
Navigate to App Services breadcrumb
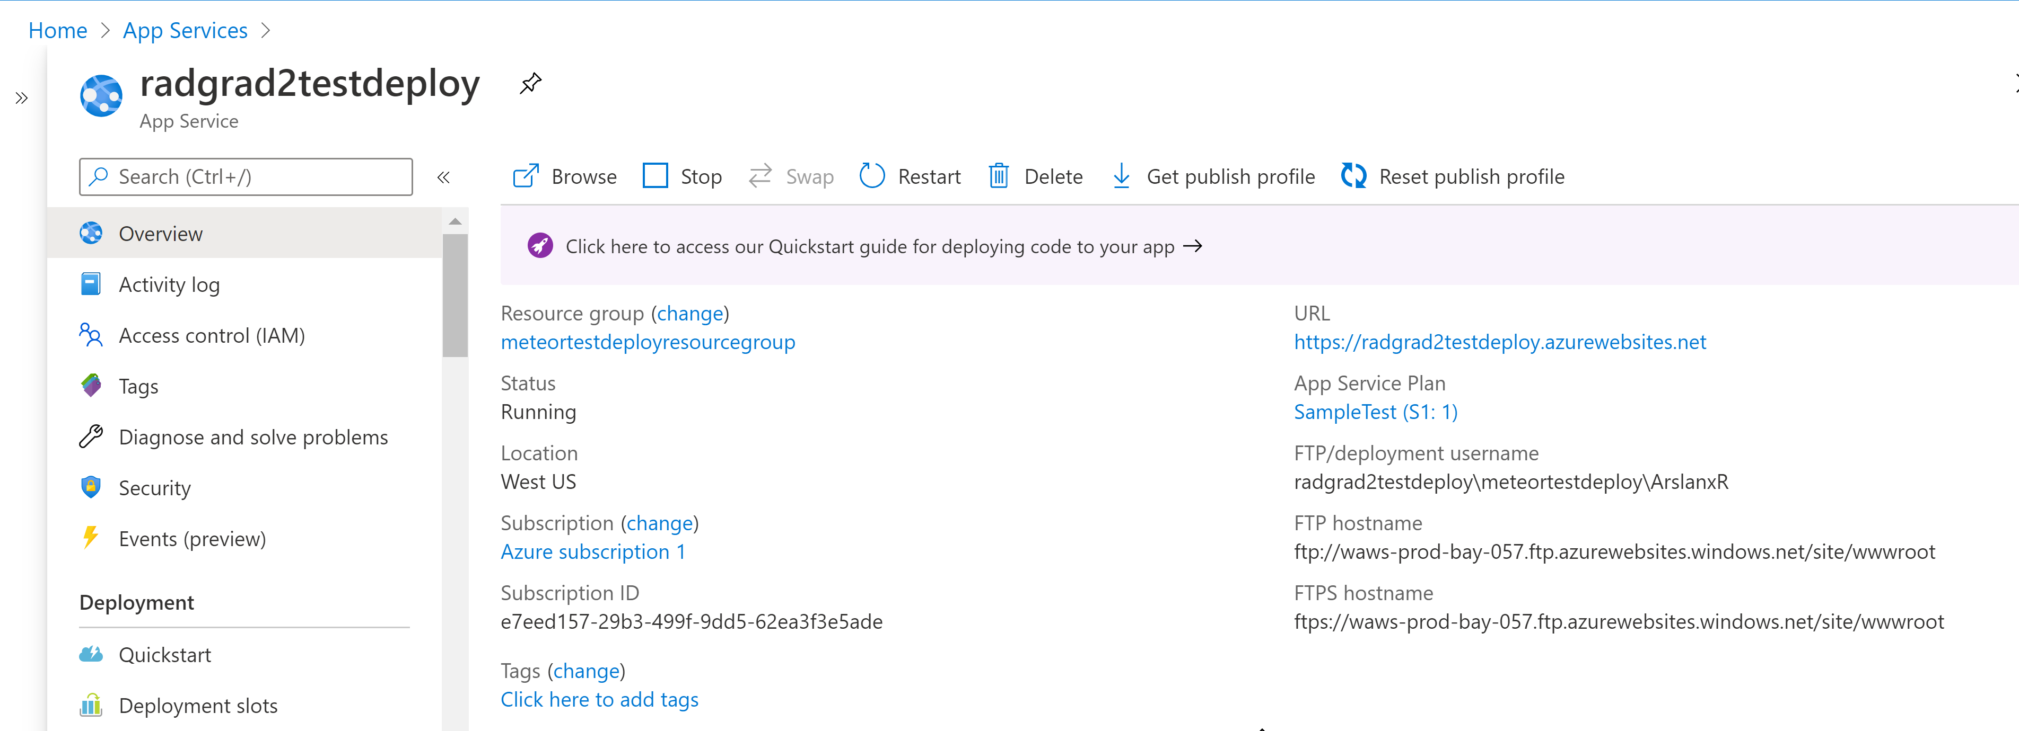click(185, 31)
